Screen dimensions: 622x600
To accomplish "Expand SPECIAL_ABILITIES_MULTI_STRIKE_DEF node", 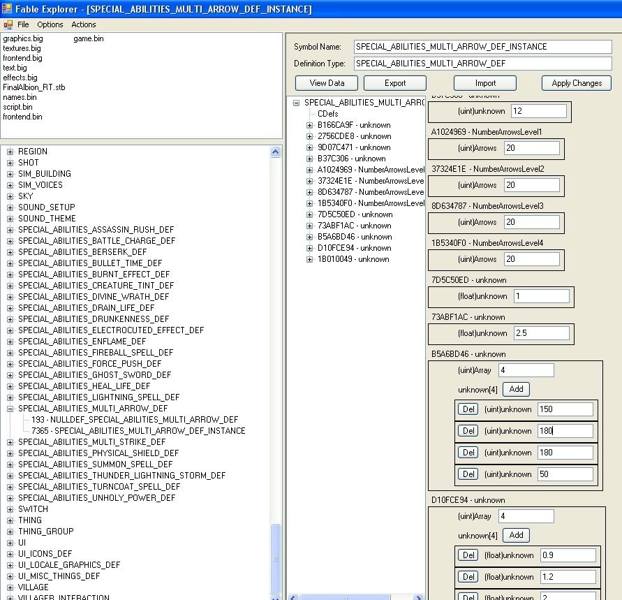I will pos(10,442).
